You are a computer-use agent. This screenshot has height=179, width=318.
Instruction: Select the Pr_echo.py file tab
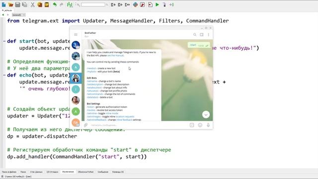[x=7, y=10]
